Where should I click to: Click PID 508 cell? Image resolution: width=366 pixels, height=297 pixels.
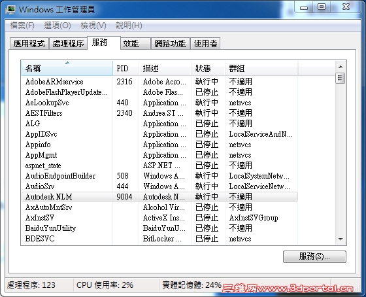pos(123,176)
